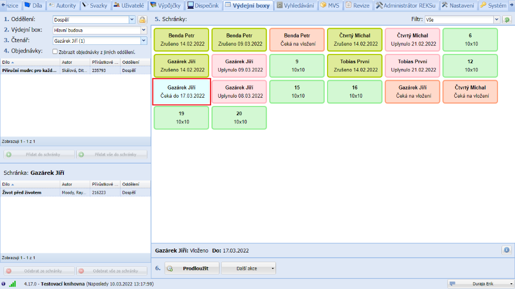Switch to the Výpůjčky tab

(x=167, y=6)
